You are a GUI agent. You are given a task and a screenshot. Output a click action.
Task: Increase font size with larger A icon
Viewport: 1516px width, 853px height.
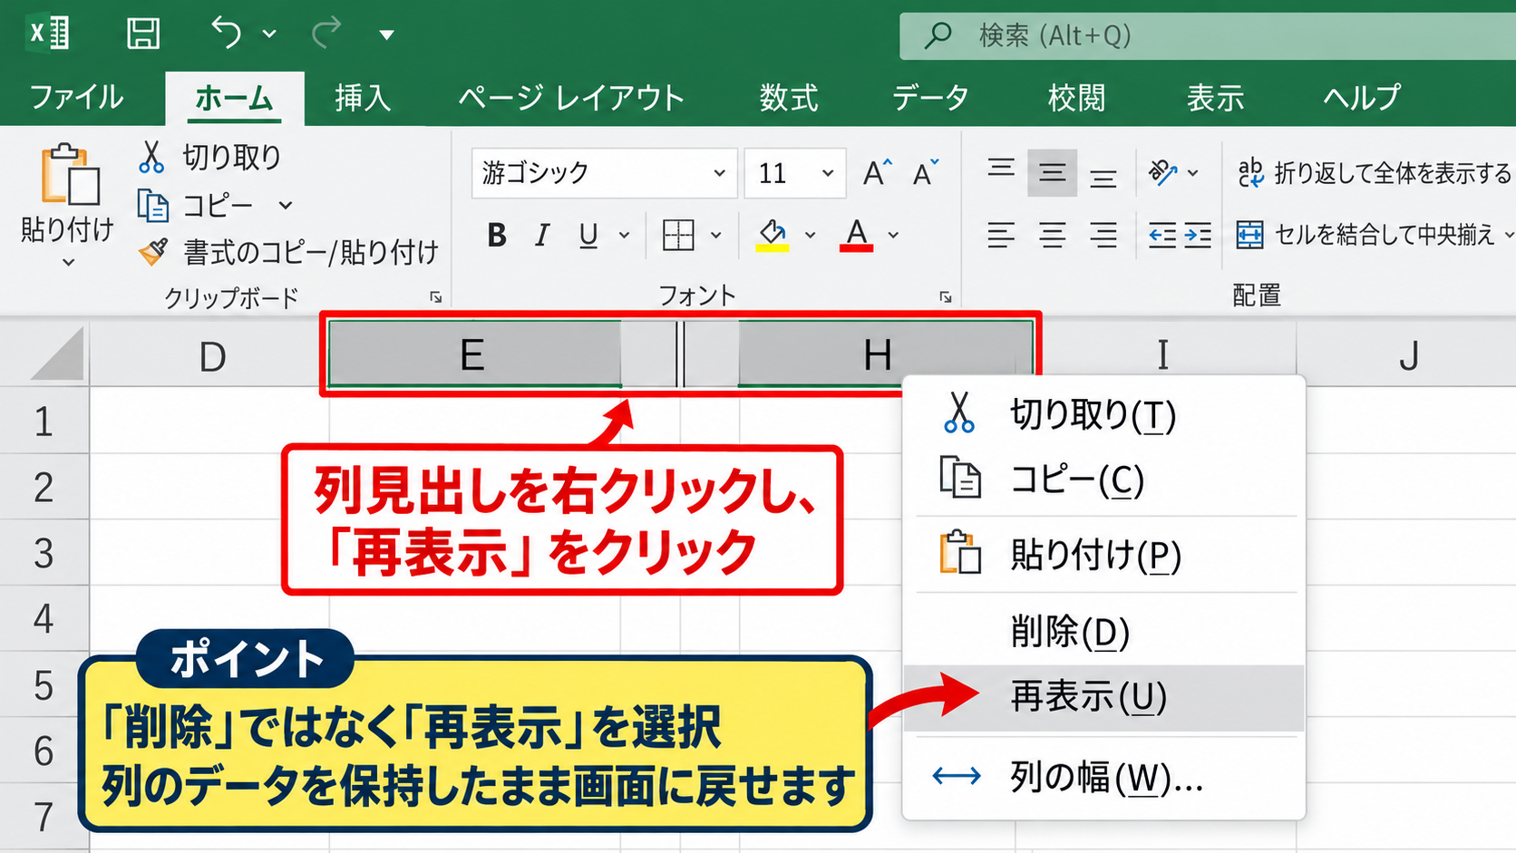click(x=876, y=172)
